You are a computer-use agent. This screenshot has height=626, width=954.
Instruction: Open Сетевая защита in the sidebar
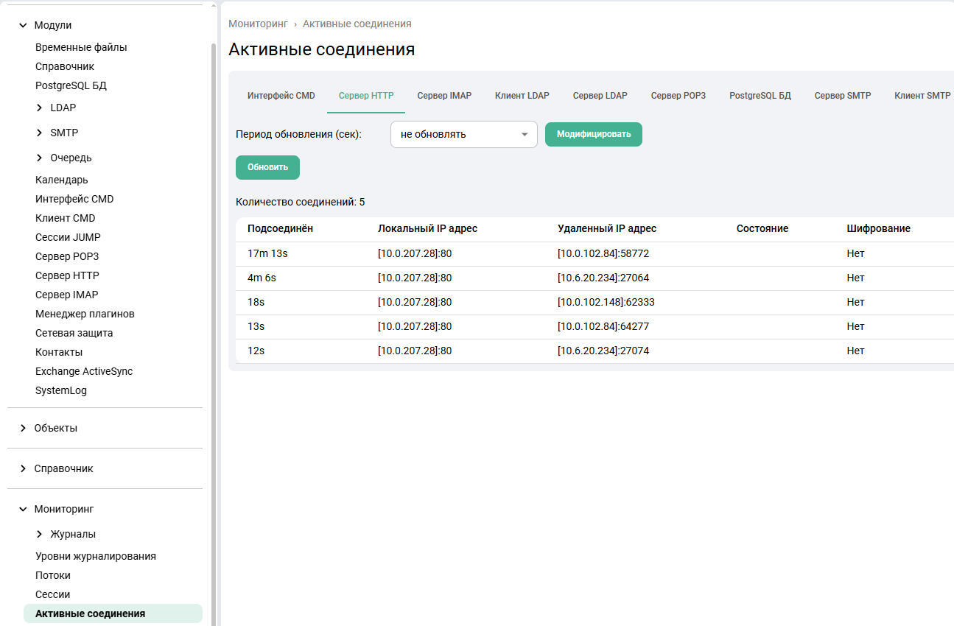coord(74,333)
